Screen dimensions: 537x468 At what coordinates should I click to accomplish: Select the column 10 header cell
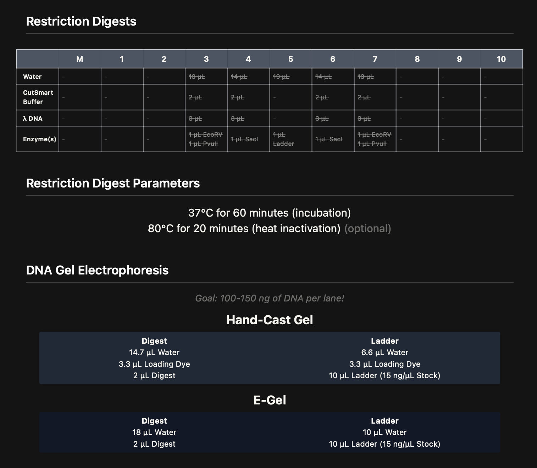point(501,59)
